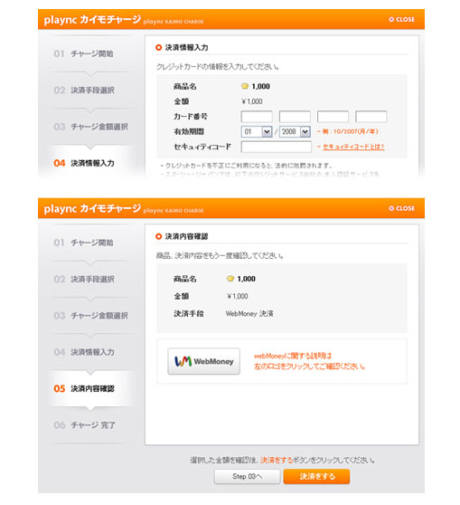Click the ¥1,000 amount in lower window
The image size is (460, 505).
coord(238,296)
